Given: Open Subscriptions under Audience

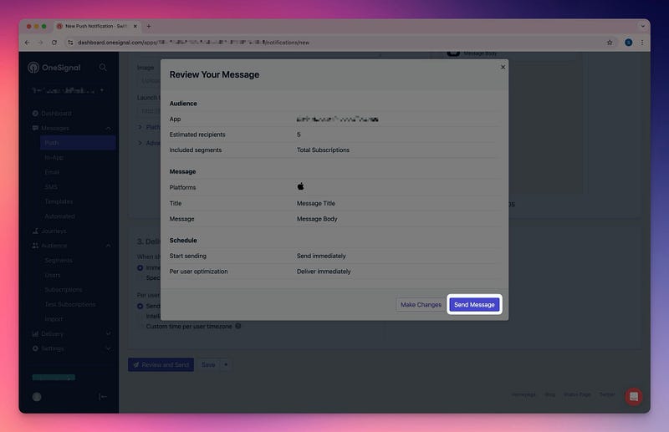Looking at the screenshot, I should (64, 290).
